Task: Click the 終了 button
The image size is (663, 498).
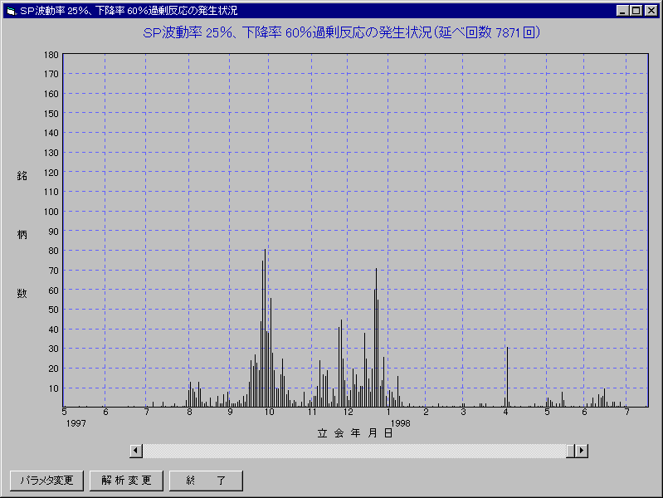Action: 206,481
